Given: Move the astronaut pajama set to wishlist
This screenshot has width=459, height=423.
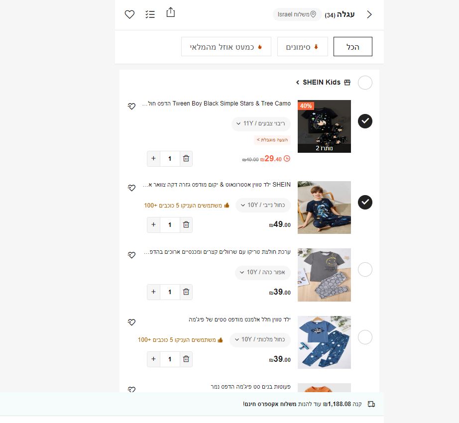Looking at the screenshot, I should pyautogui.click(x=131, y=188).
